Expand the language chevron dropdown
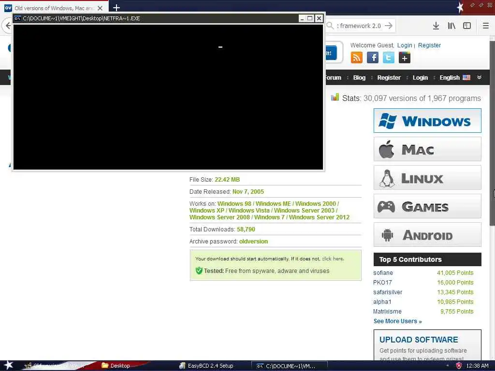The image size is (495, 371). click(479, 77)
